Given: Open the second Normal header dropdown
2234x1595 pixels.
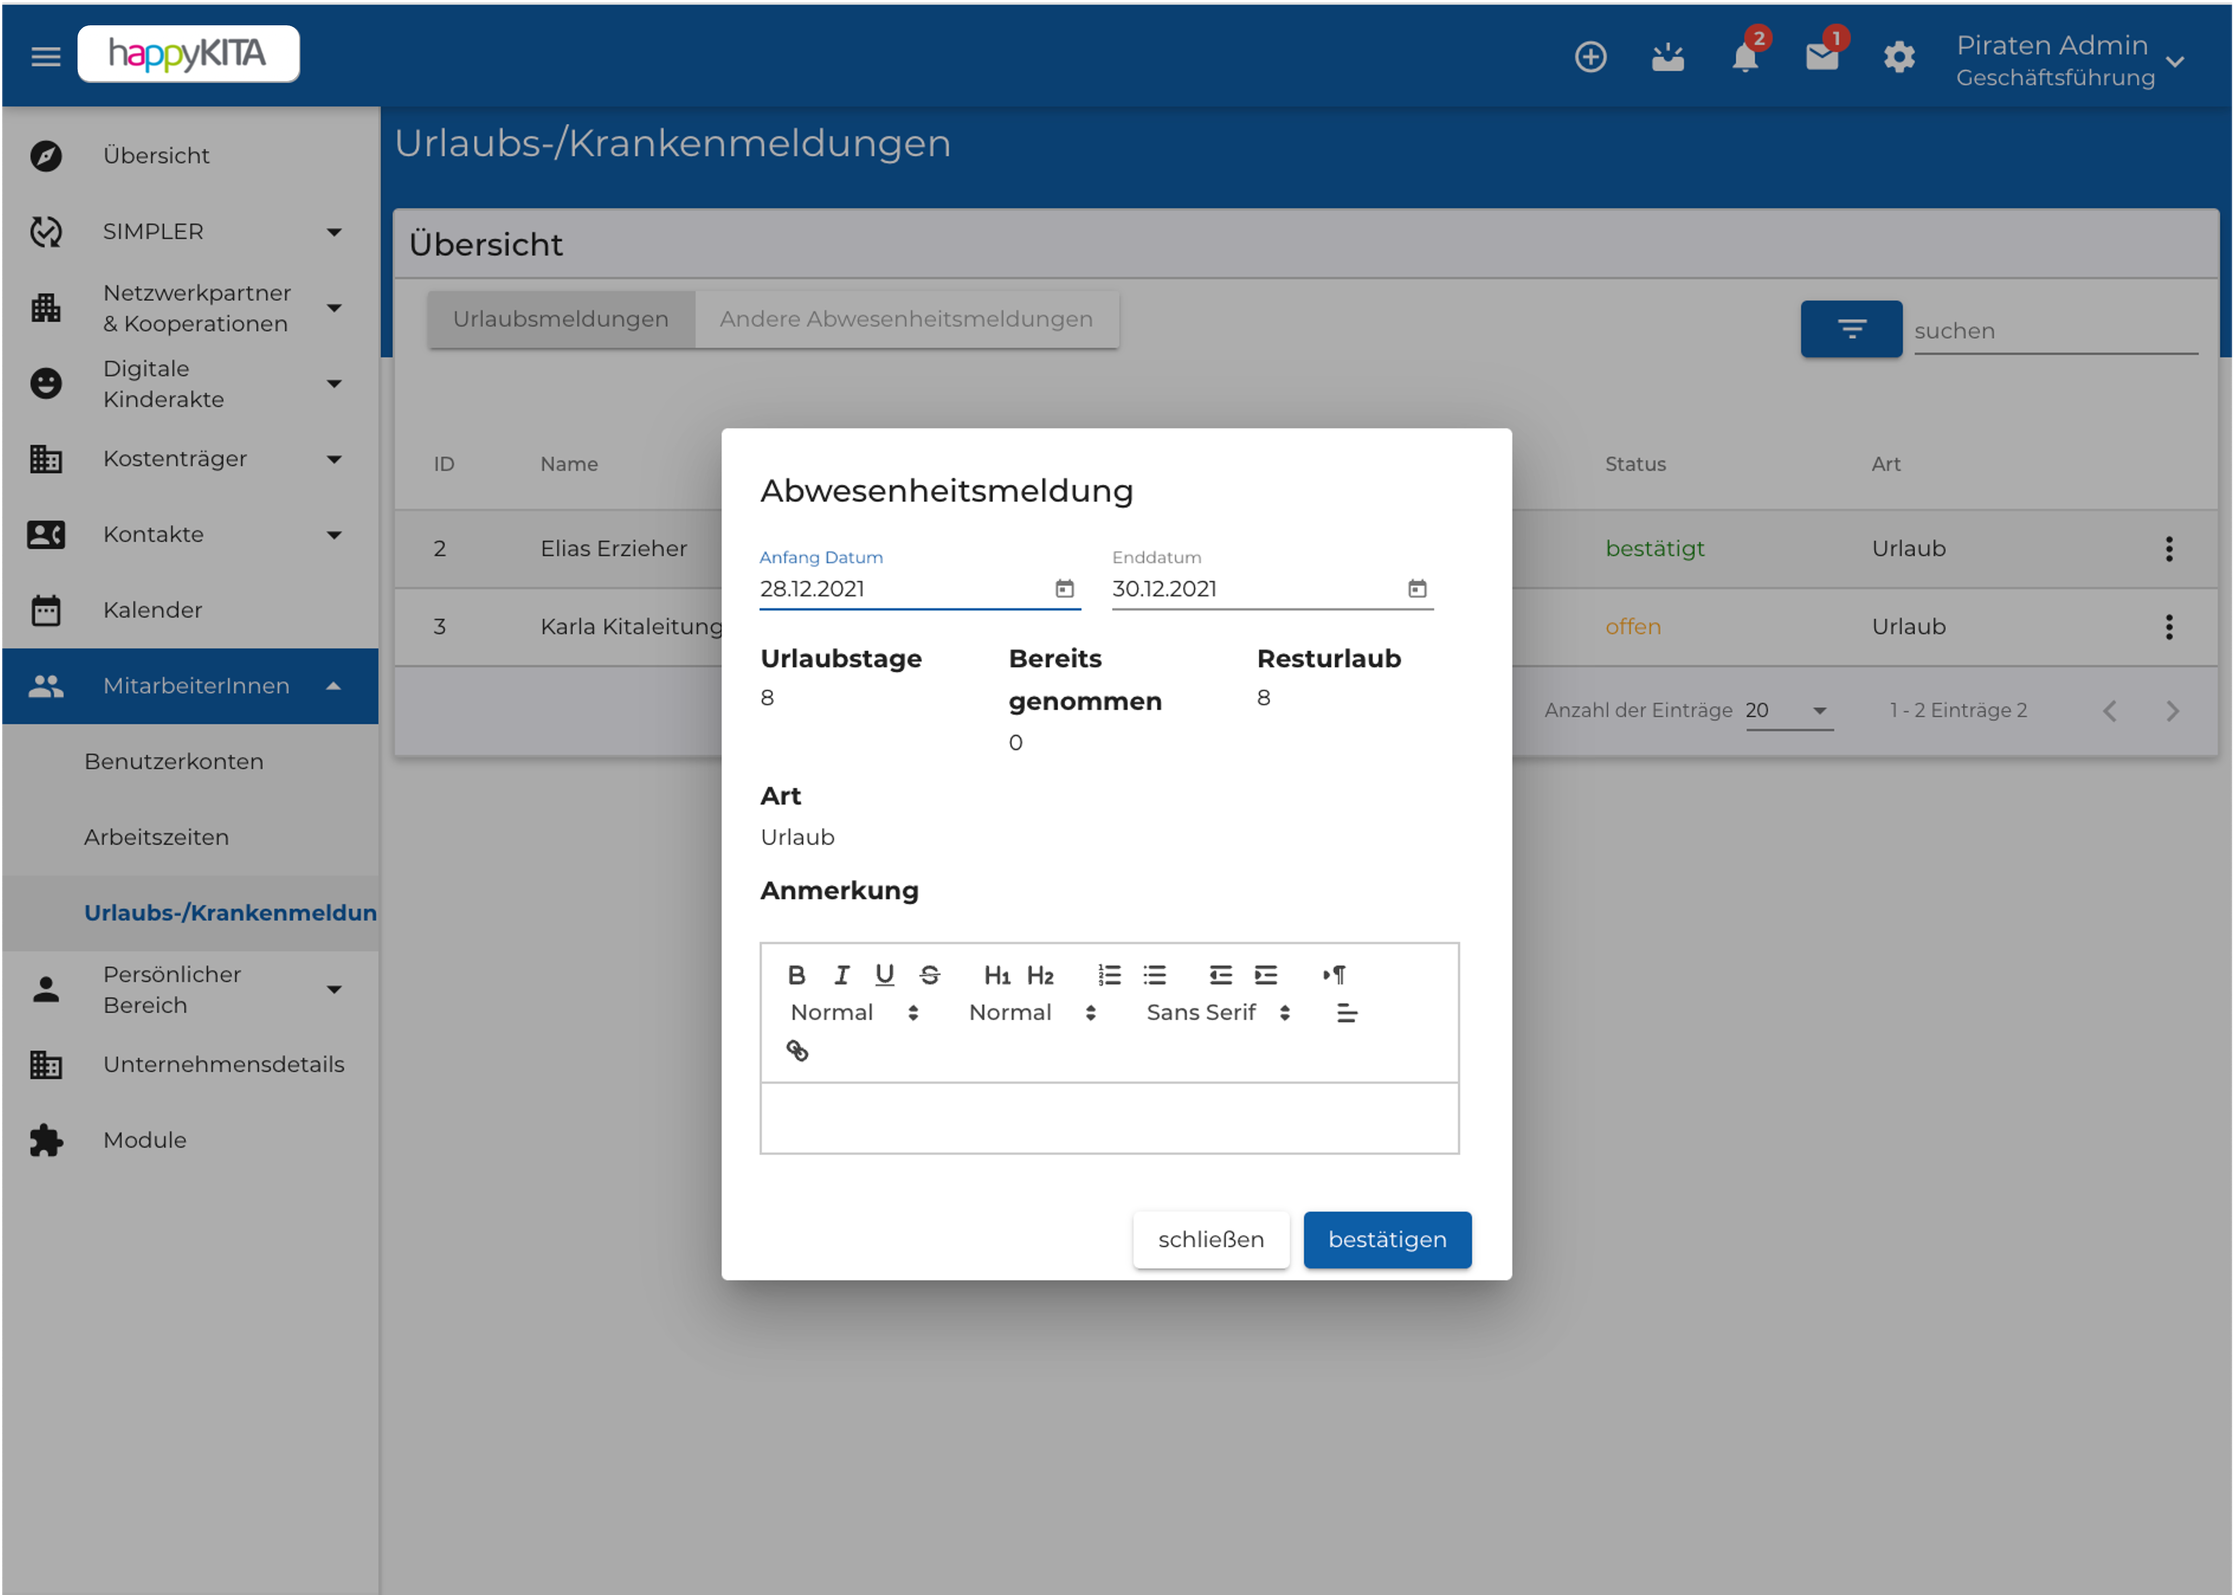Looking at the screenshot, I should (1032, 1013).
